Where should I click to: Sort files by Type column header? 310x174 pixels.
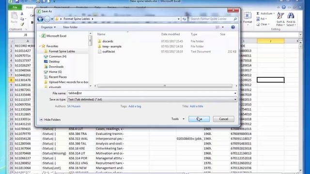coord(194,34)
